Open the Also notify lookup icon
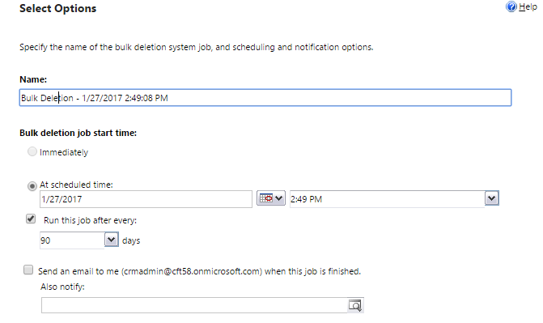Viewport: 543px width, 323px height. coord(355,305)
